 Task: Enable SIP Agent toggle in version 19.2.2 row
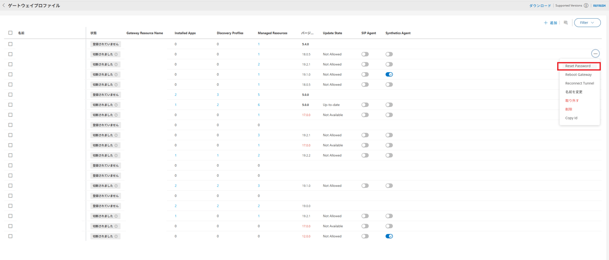(365, 155)
